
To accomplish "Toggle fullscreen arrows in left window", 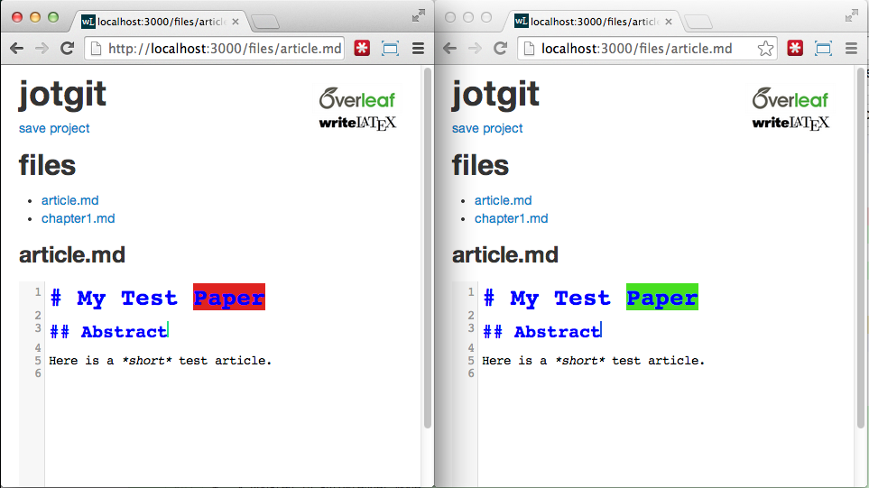I will click(x=419, y=15).
